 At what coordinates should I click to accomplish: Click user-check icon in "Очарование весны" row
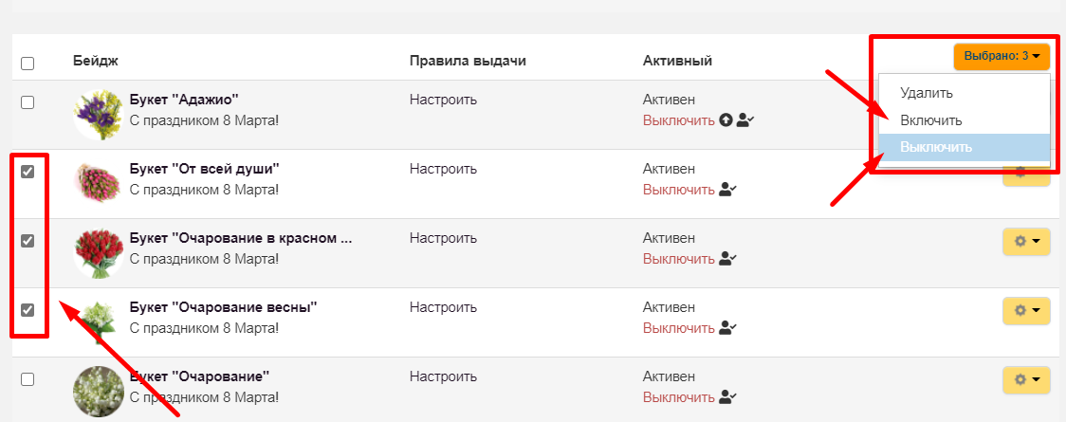coord(728,328)
